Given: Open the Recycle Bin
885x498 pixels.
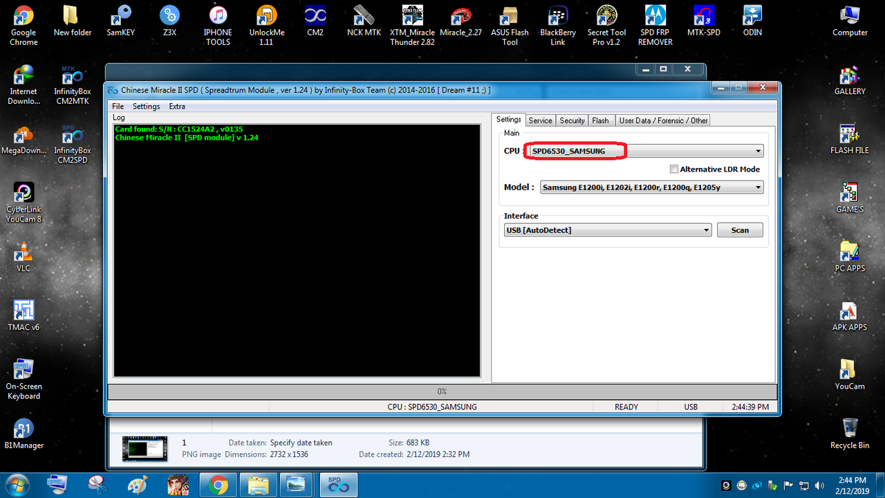Looking at the screenshot, I should (x=850, y=434).
